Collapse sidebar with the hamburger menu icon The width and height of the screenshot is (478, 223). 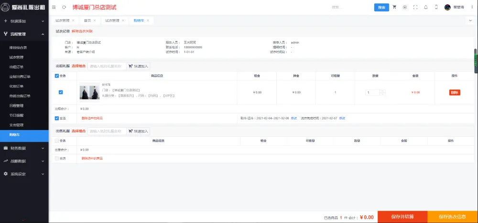pos(54,8)
